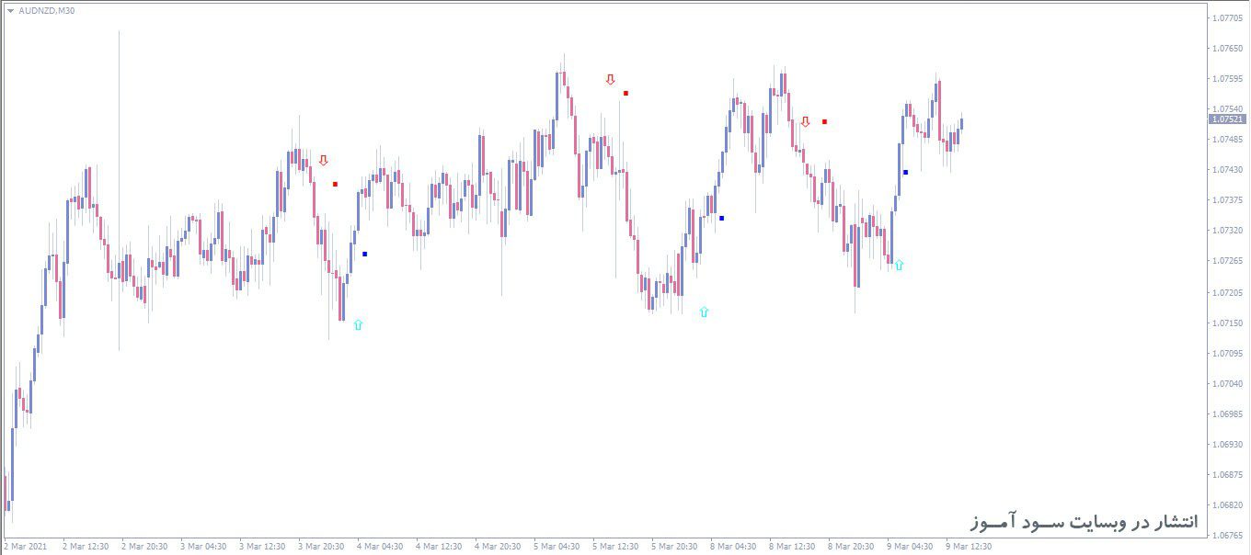The width and height of the screenshot is (1251, 555).
Task: Select the cyan buy arrow near 4 Mar 04:30
Action: tap(357, 323)
